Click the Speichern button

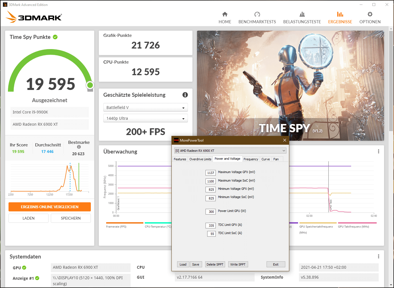coord(71,218)
